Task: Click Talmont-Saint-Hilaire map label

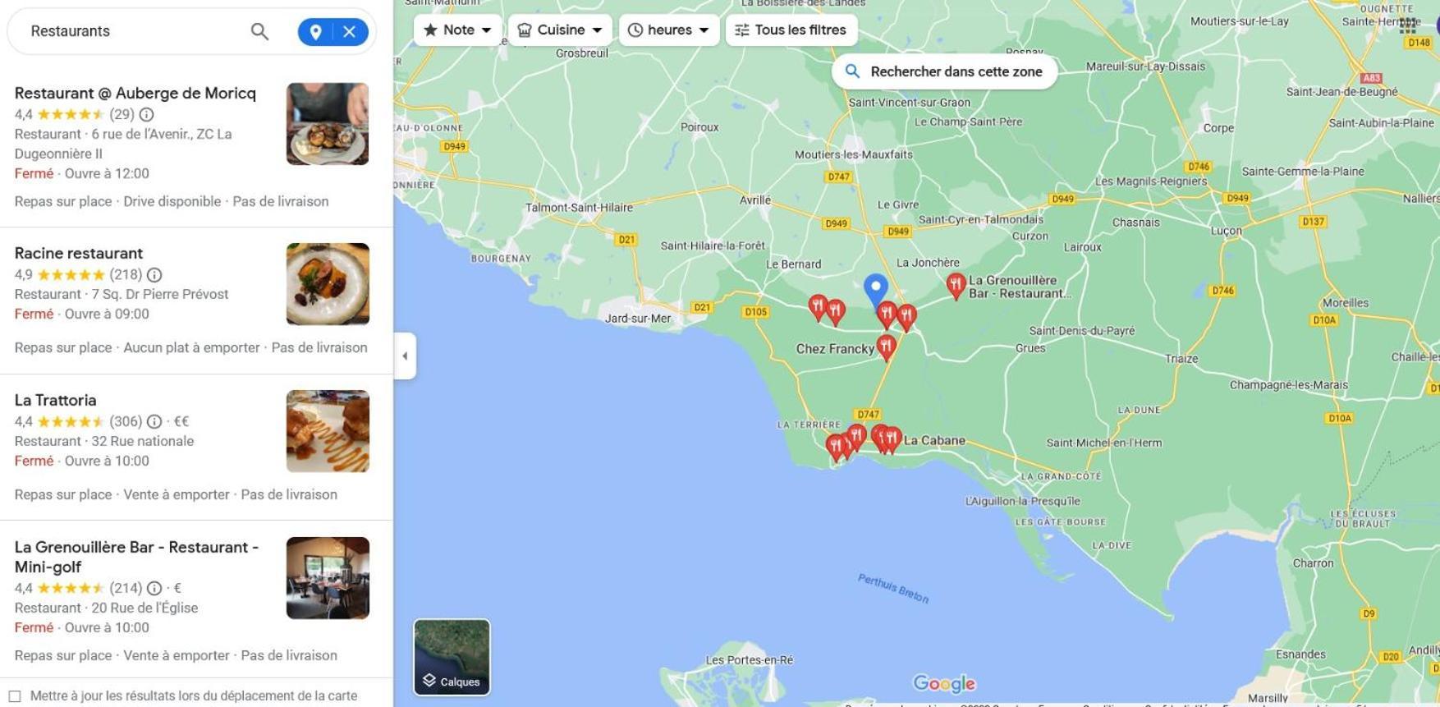Action: (x=579, y=208)
